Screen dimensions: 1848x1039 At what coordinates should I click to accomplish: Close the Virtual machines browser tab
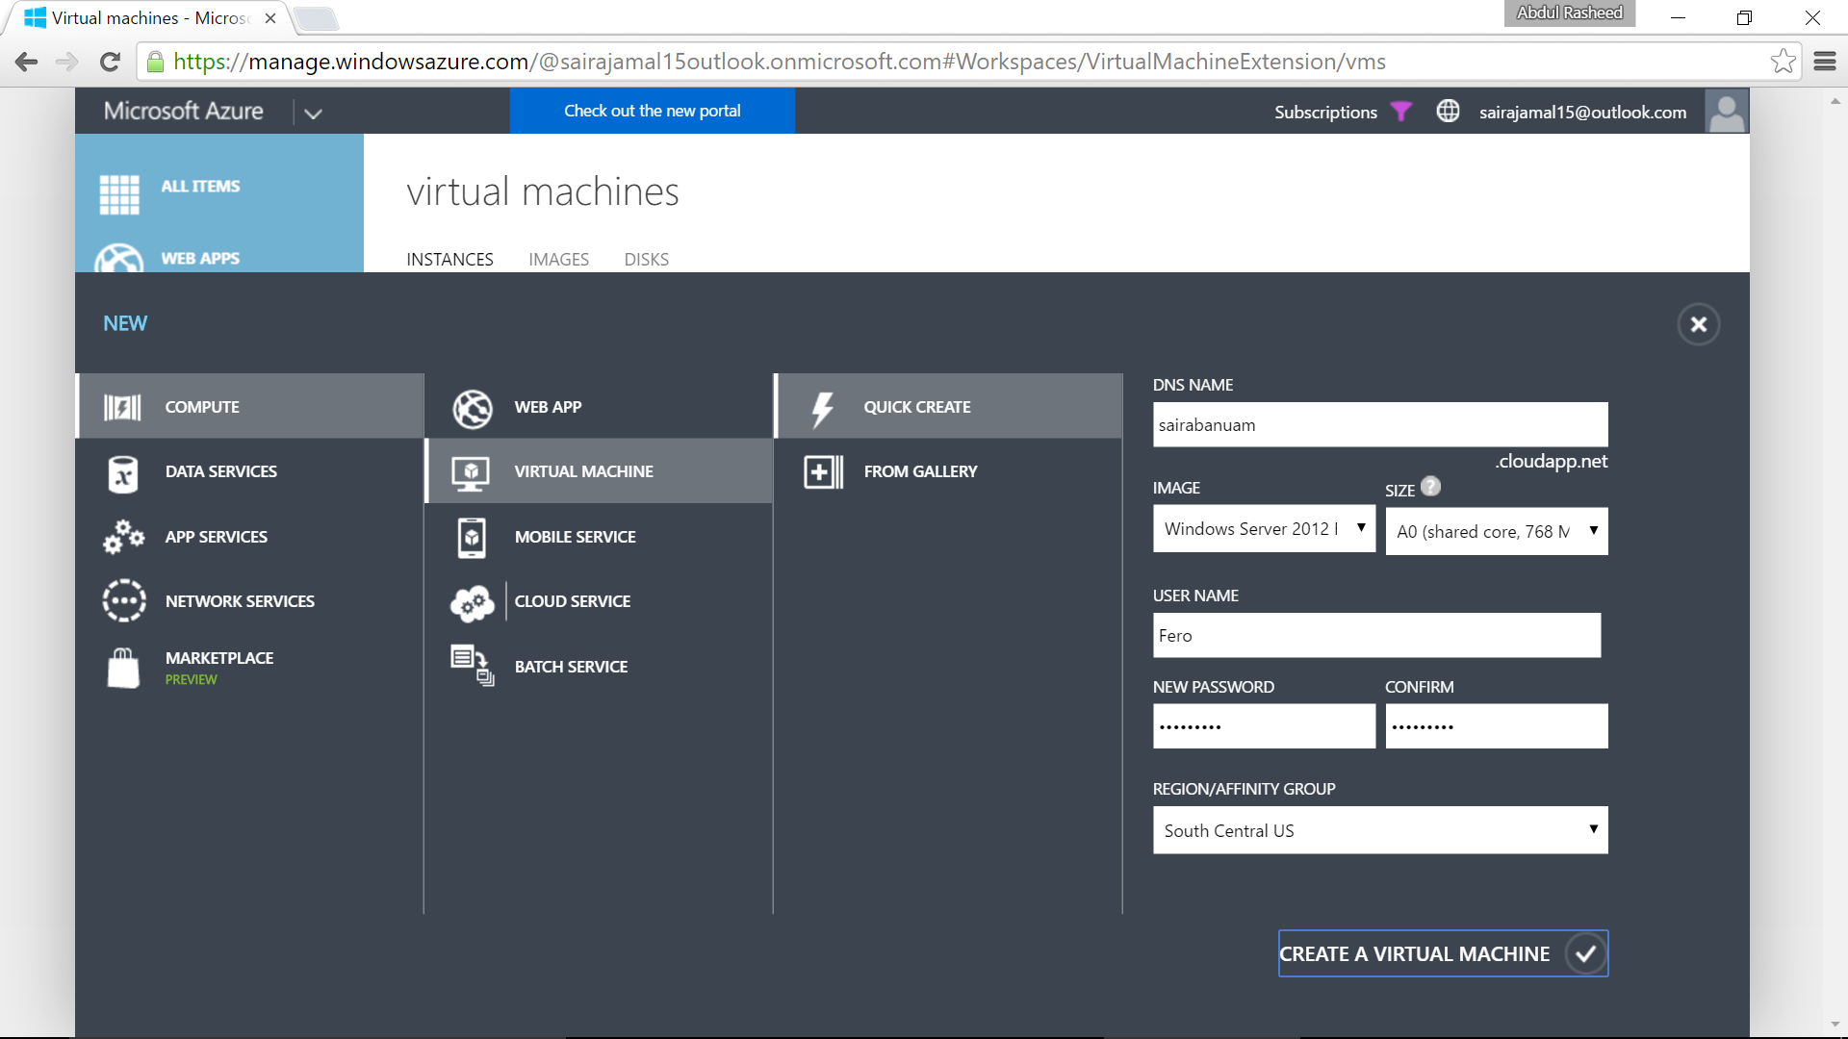coord(270,18)
